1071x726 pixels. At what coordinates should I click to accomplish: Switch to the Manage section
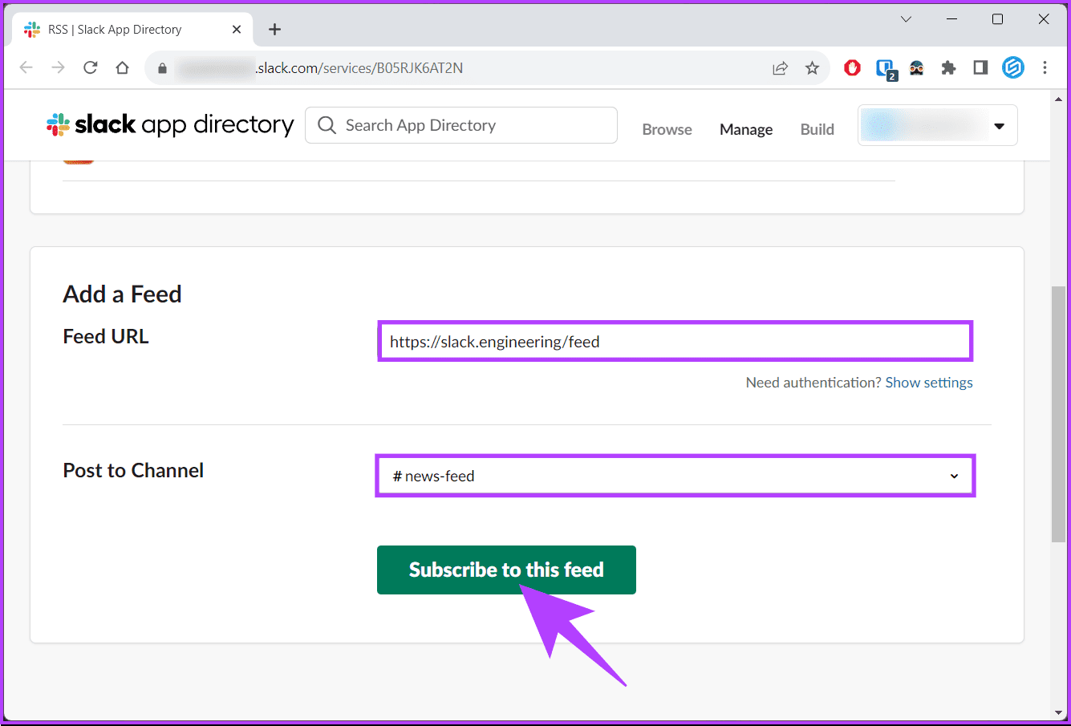745,129
